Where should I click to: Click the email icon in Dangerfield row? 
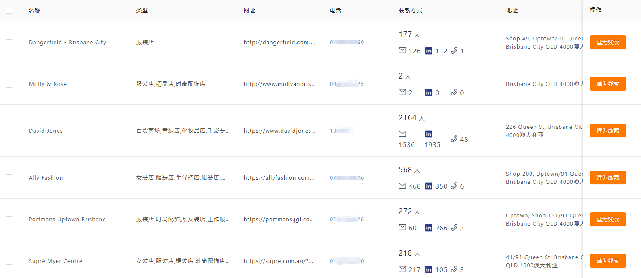click(402, 51)
